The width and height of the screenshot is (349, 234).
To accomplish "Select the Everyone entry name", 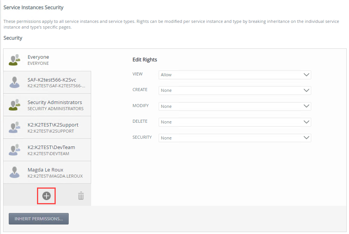I will (x=38, y=57).
